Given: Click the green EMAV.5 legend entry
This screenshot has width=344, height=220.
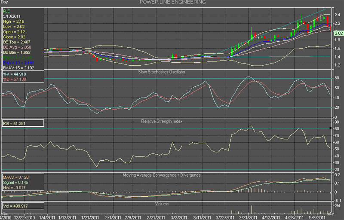Looking at the screenshot, I should tap(17, 58).
